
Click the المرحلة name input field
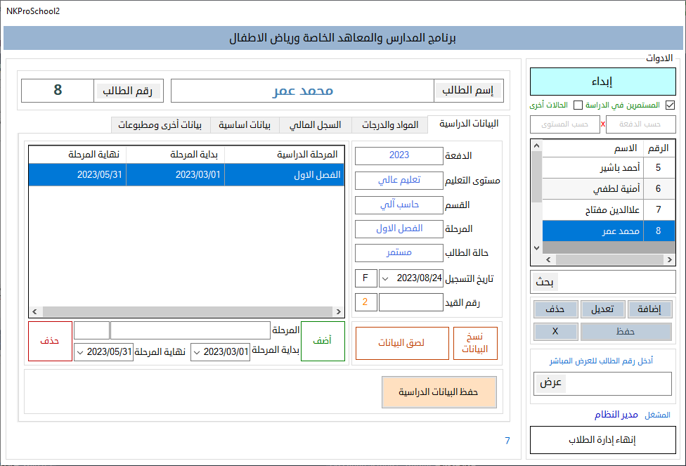pyautogui.click(x=190, y=330)
